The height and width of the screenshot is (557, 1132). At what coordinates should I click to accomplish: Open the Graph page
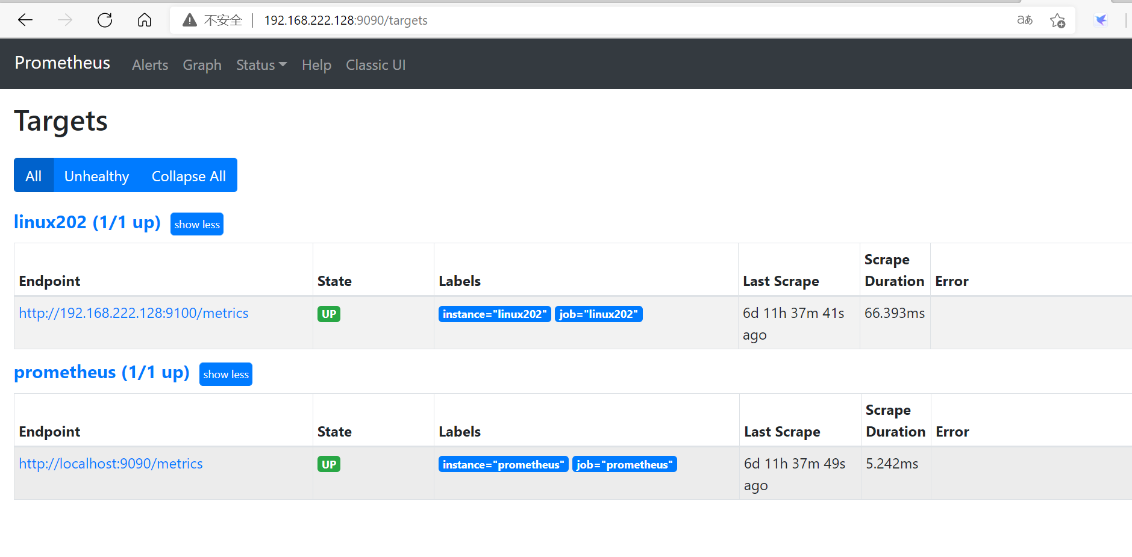tap(202, 65)
